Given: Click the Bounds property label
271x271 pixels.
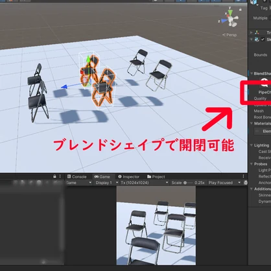Looking at the screenshot, I should coord(261,55).
